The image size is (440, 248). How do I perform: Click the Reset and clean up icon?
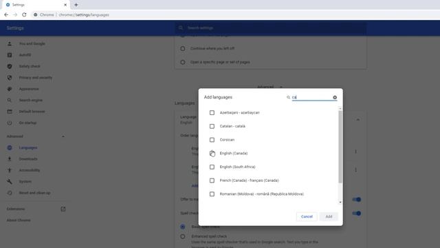tap(10, 193)
